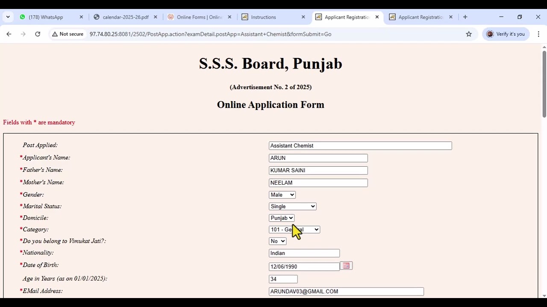
Task: Click the Instructions tab favicon
Action: point(245,17)
